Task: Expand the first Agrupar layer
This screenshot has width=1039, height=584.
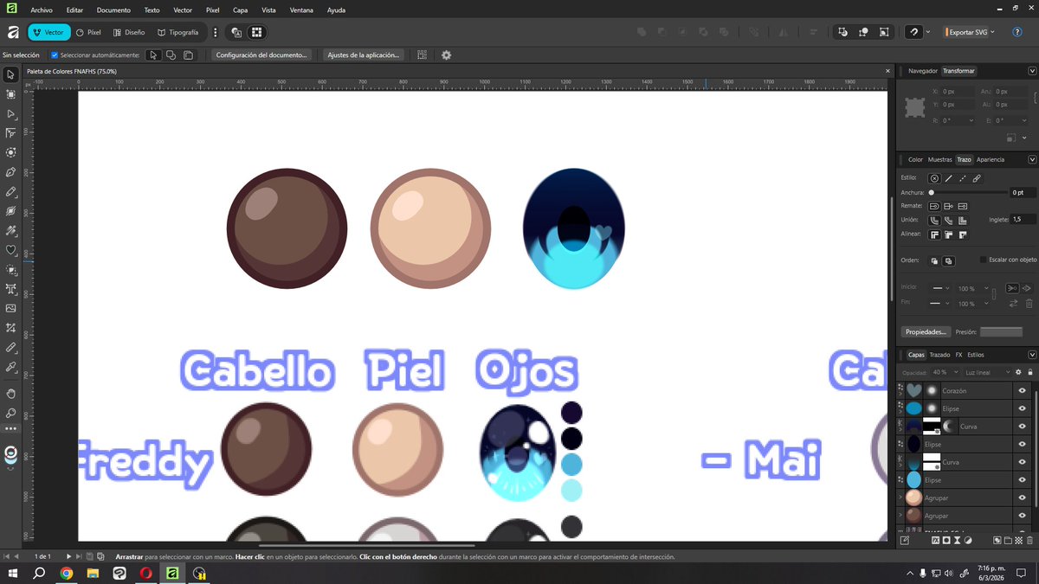Action: [x=900, y=497]
